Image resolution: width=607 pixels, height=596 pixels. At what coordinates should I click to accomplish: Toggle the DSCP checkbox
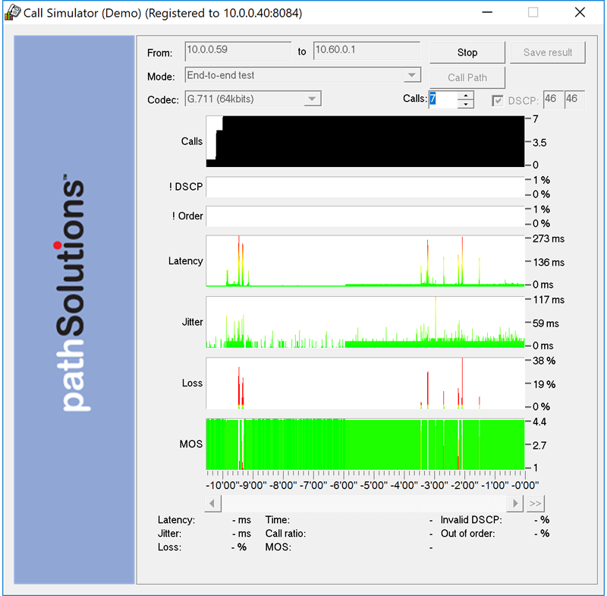[498, 100]
